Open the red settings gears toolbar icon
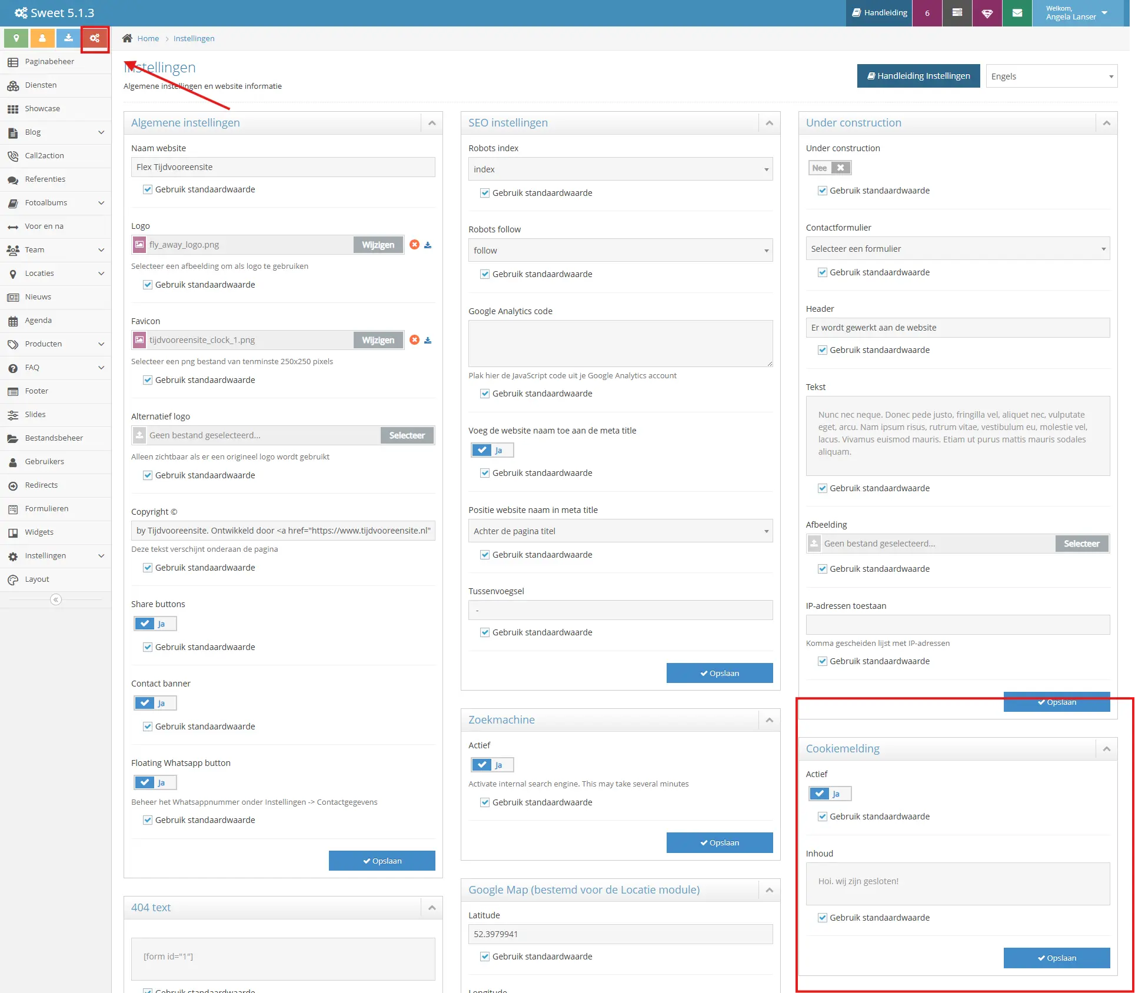1135x993 pixels. click(95, 38)
